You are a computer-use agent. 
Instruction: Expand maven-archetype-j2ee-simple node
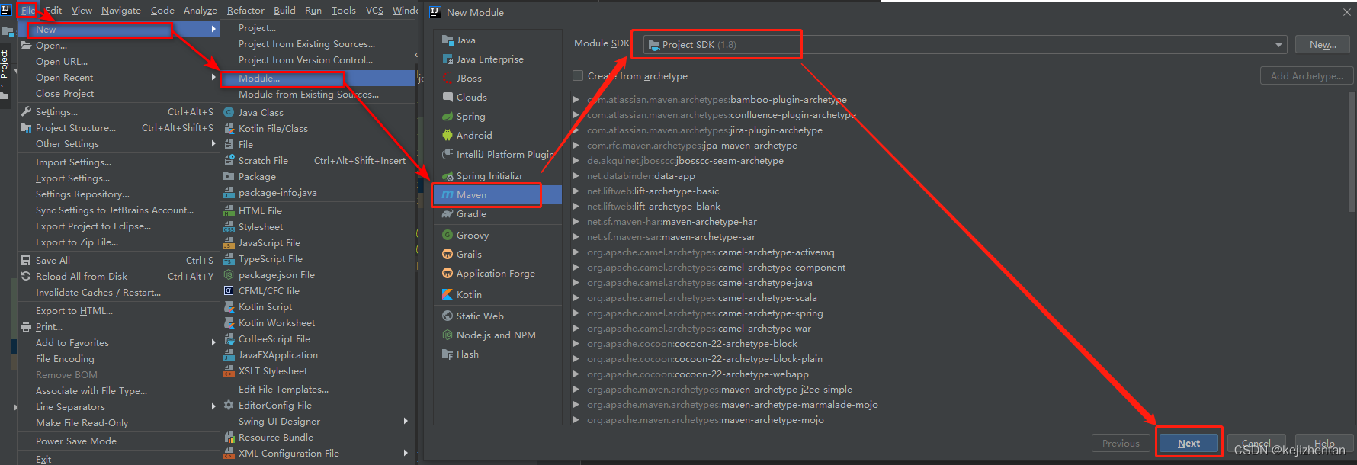pyautogui.click(x=576, y=390)
